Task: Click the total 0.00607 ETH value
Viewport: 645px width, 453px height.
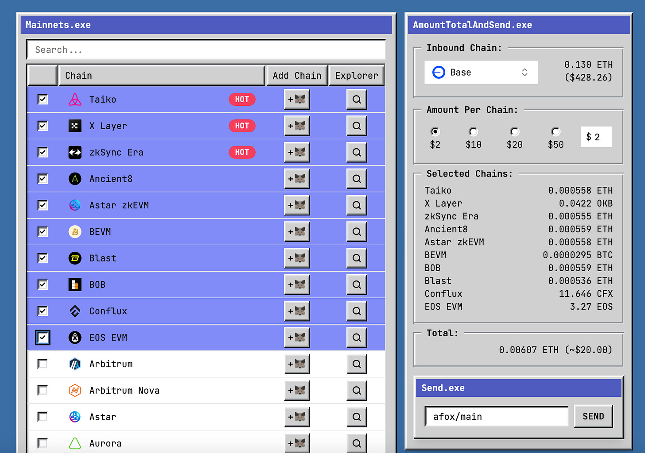Action: 556,350
